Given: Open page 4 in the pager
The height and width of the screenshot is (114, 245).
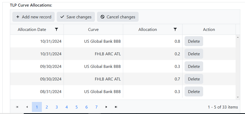Looking at the screenshot, I should coord(67,107).
